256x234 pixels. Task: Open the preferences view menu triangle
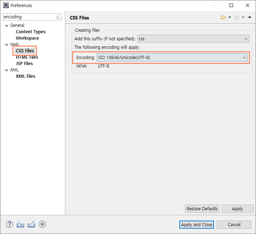[x=250, y=17]
